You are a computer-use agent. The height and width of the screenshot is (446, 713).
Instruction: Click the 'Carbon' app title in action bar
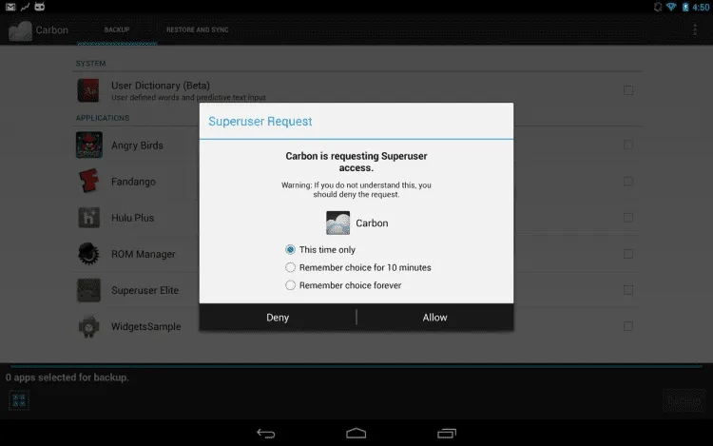click(x=52, y=30)
